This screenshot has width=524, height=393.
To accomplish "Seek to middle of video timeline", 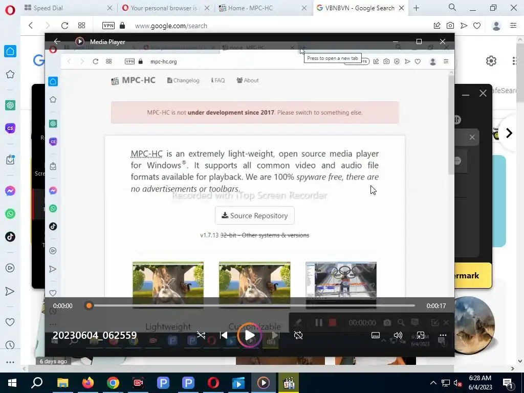I will 252,305.
